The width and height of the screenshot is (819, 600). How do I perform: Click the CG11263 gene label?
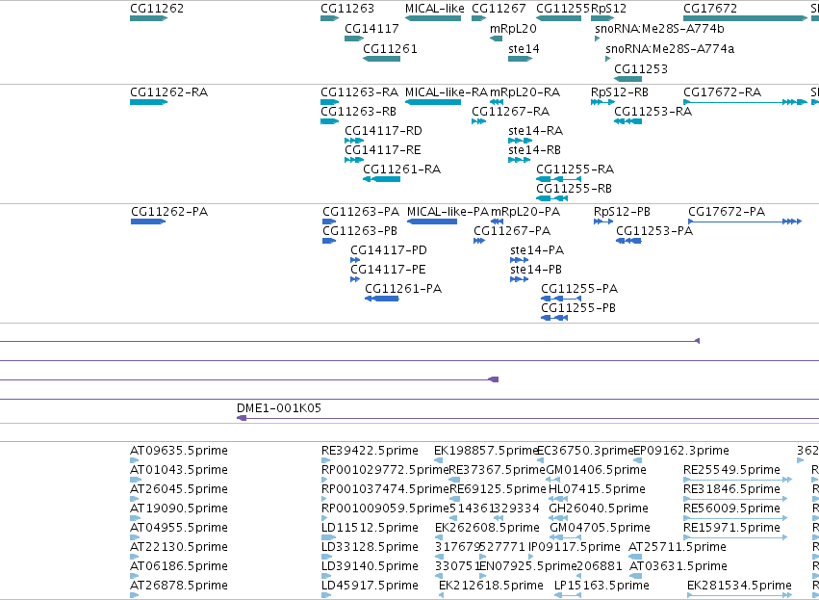(x=347, y=9)
